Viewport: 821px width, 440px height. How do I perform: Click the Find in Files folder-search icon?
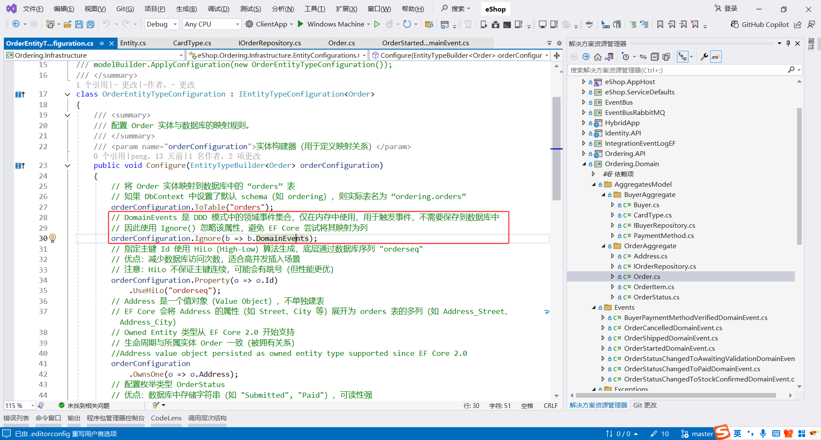(429, 24)
